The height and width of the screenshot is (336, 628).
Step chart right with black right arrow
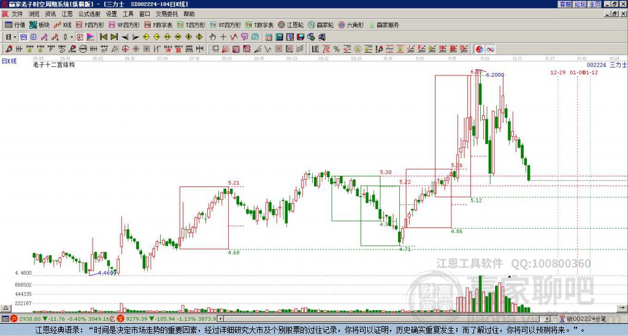[136, 37]
